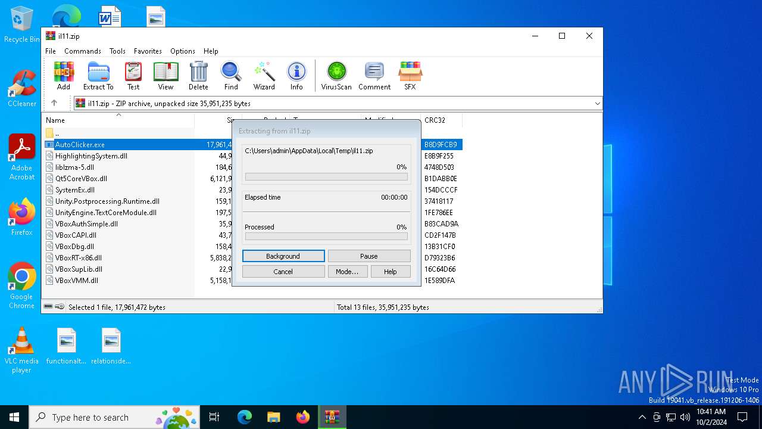Viewport: 762px width, 429px height.
Task: Click the Test archive icon
Action: (x=133, y=76)
